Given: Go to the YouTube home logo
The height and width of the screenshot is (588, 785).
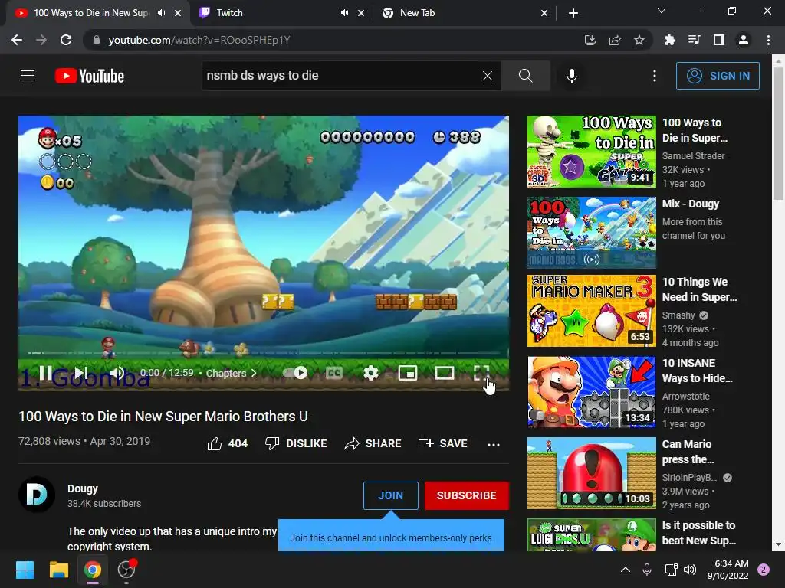Looking at the screenshot, I should [x=90, y=76].
